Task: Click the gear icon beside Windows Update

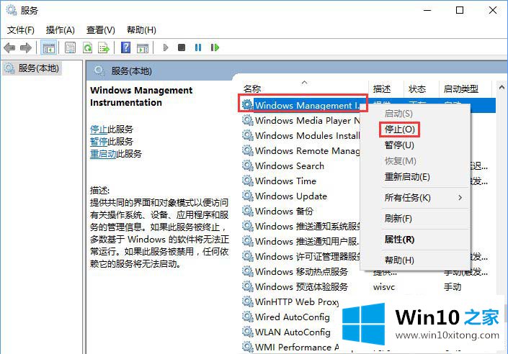Action: (248, 196)
